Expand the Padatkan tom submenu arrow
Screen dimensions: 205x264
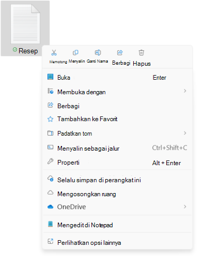[185, 133]
